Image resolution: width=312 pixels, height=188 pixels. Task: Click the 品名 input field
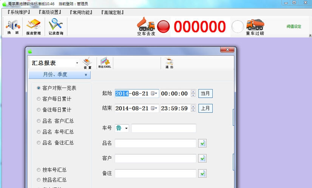(155, 143)
